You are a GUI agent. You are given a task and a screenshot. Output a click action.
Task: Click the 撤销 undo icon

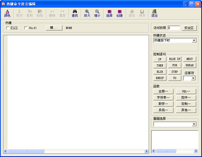click(x=52, y=13)
